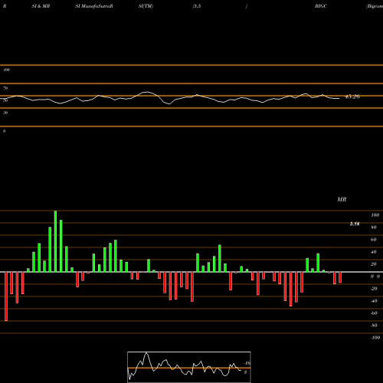Image resolution: width=383 pixels, height=383 pixels.
Task: Click the 'SI(TM)' header label
Action: (x=146, y=6)
